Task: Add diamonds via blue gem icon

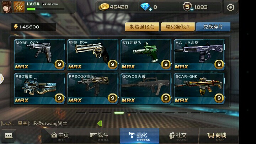Action: coord(145,7)
